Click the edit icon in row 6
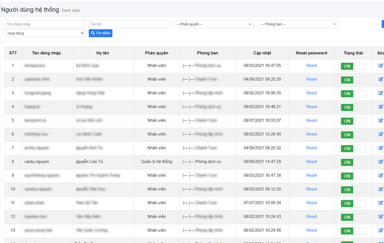 pyautogui.click(x=381, y=134)
